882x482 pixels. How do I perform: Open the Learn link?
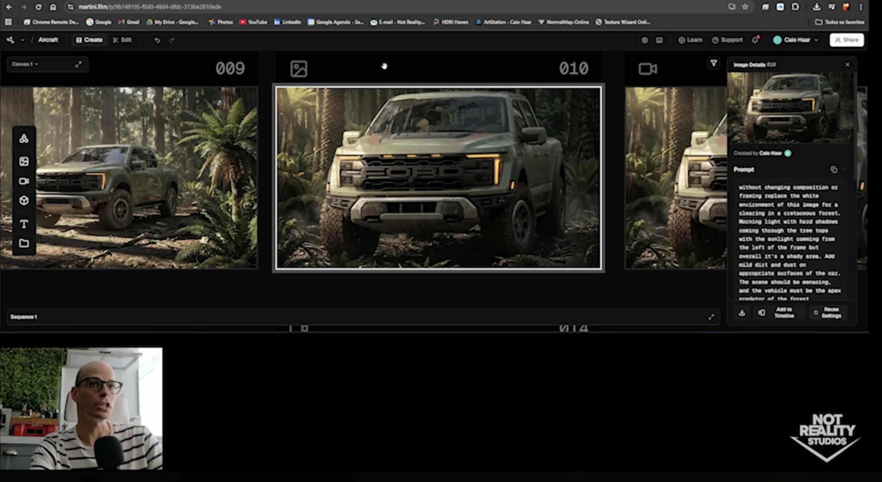[x=690, y=40]
